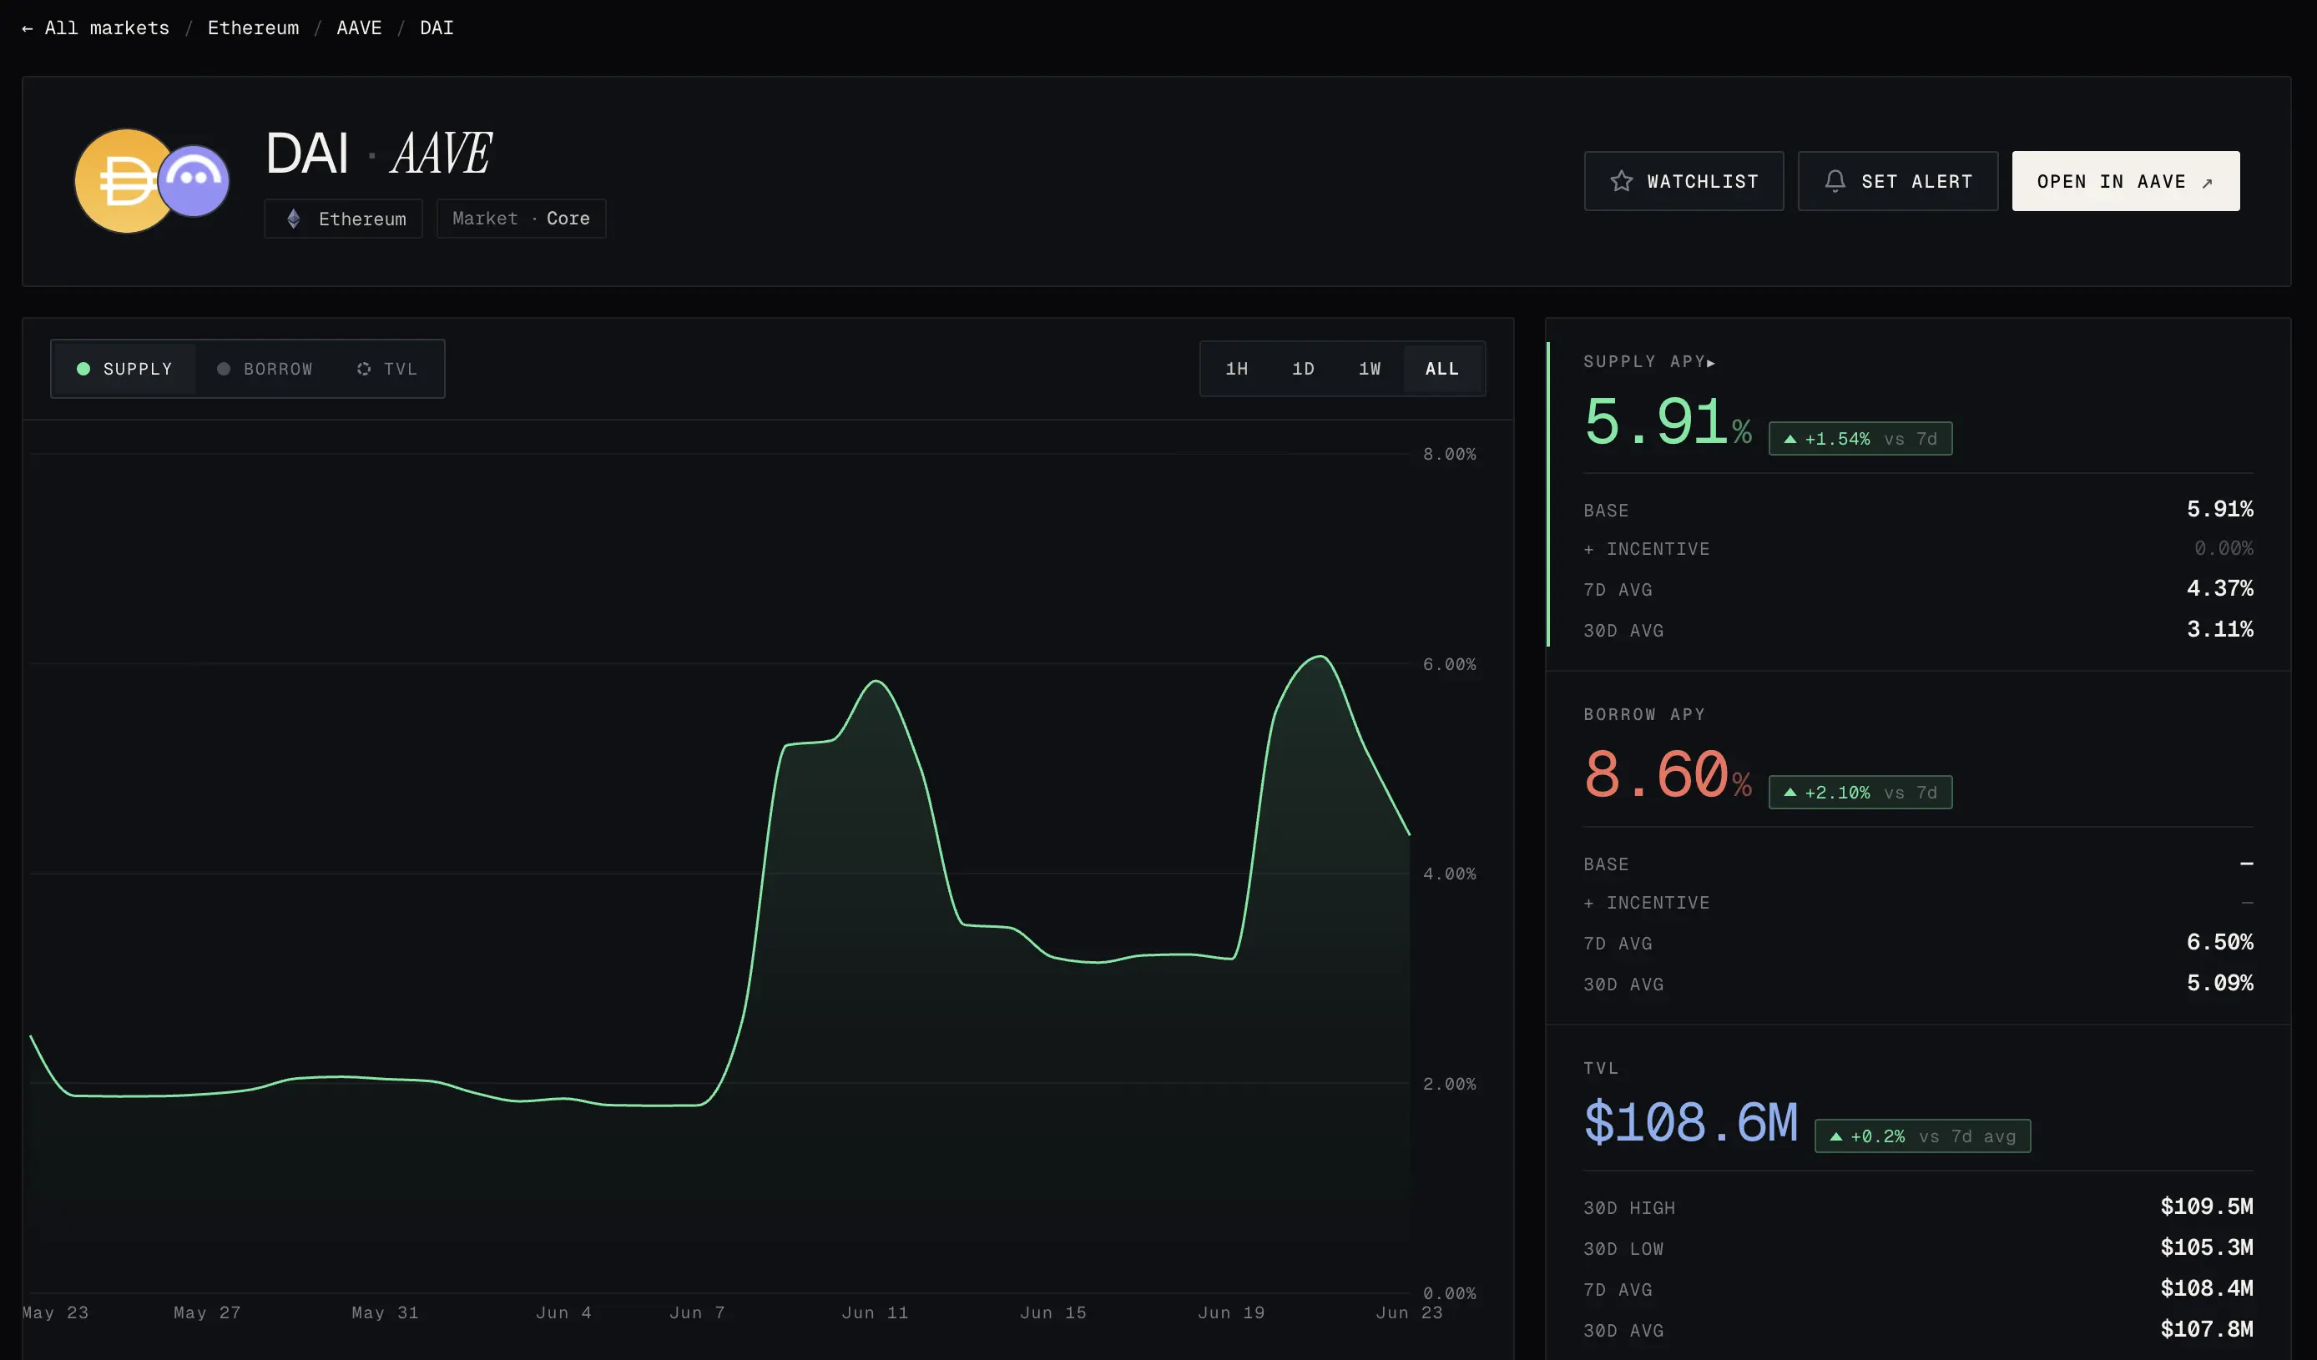The height and width of the screenshot is (1360, 2317).
Task: Click the up triangle in Borrow APY badge
Action: 1790,792
